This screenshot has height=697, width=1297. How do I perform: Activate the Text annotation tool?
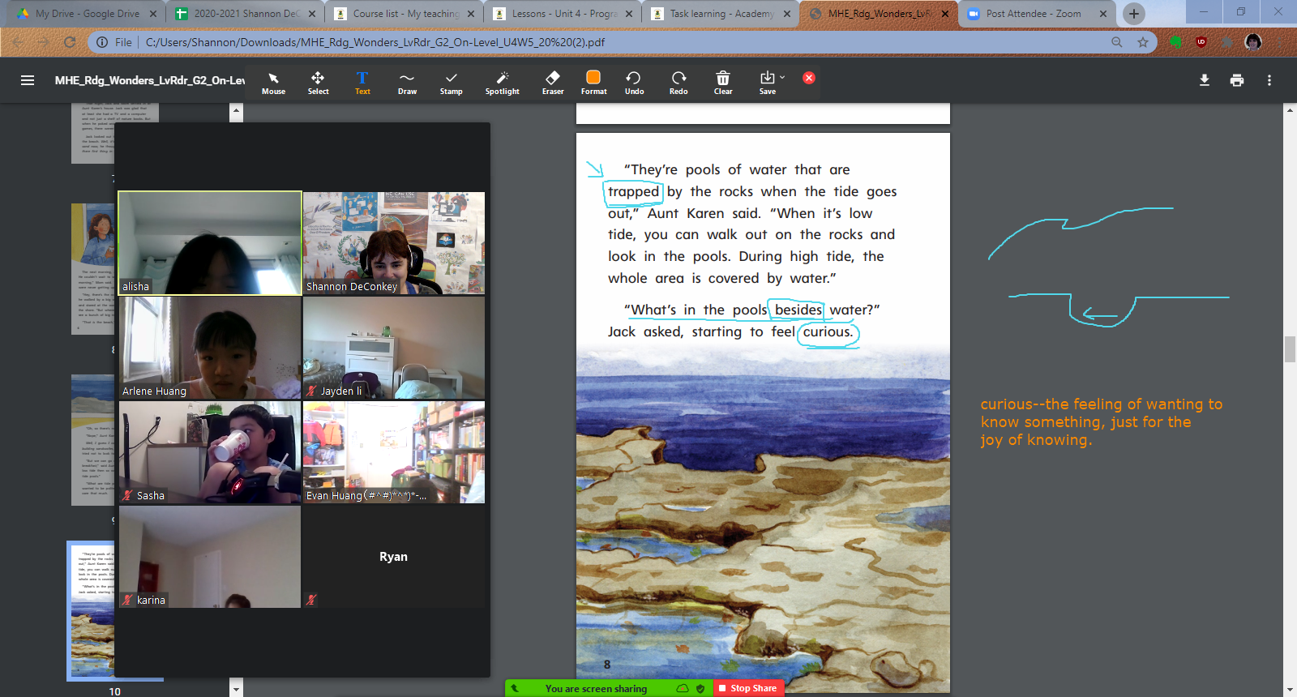362,83
